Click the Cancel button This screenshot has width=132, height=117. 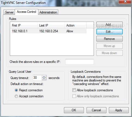click(x=96, y=110)
